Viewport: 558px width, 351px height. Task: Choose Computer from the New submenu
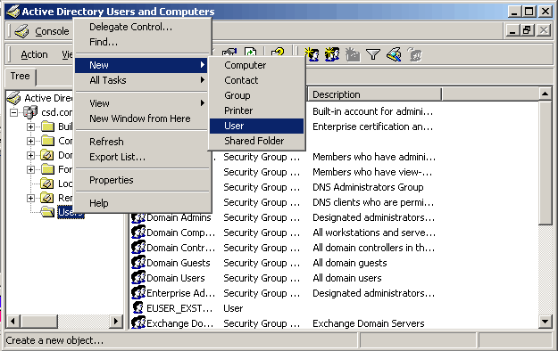[256, 65]
